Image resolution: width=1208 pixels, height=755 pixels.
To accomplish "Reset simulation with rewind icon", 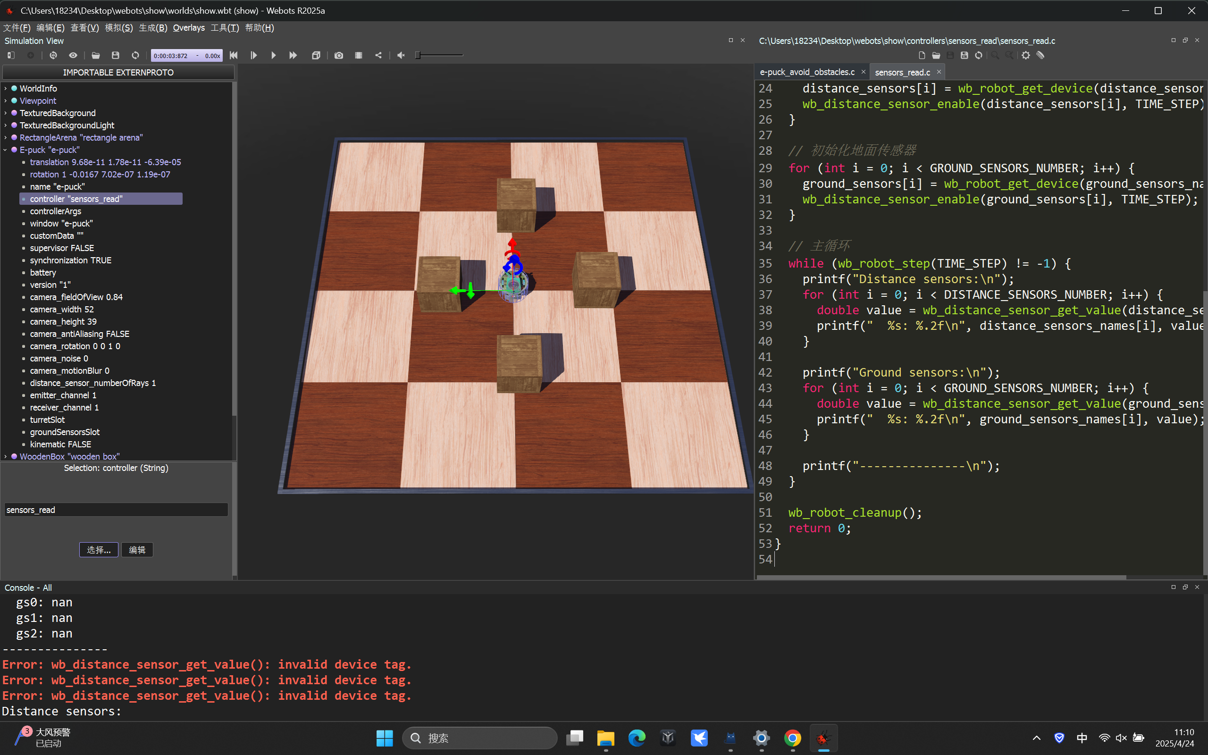I will (x=234, y=55).
